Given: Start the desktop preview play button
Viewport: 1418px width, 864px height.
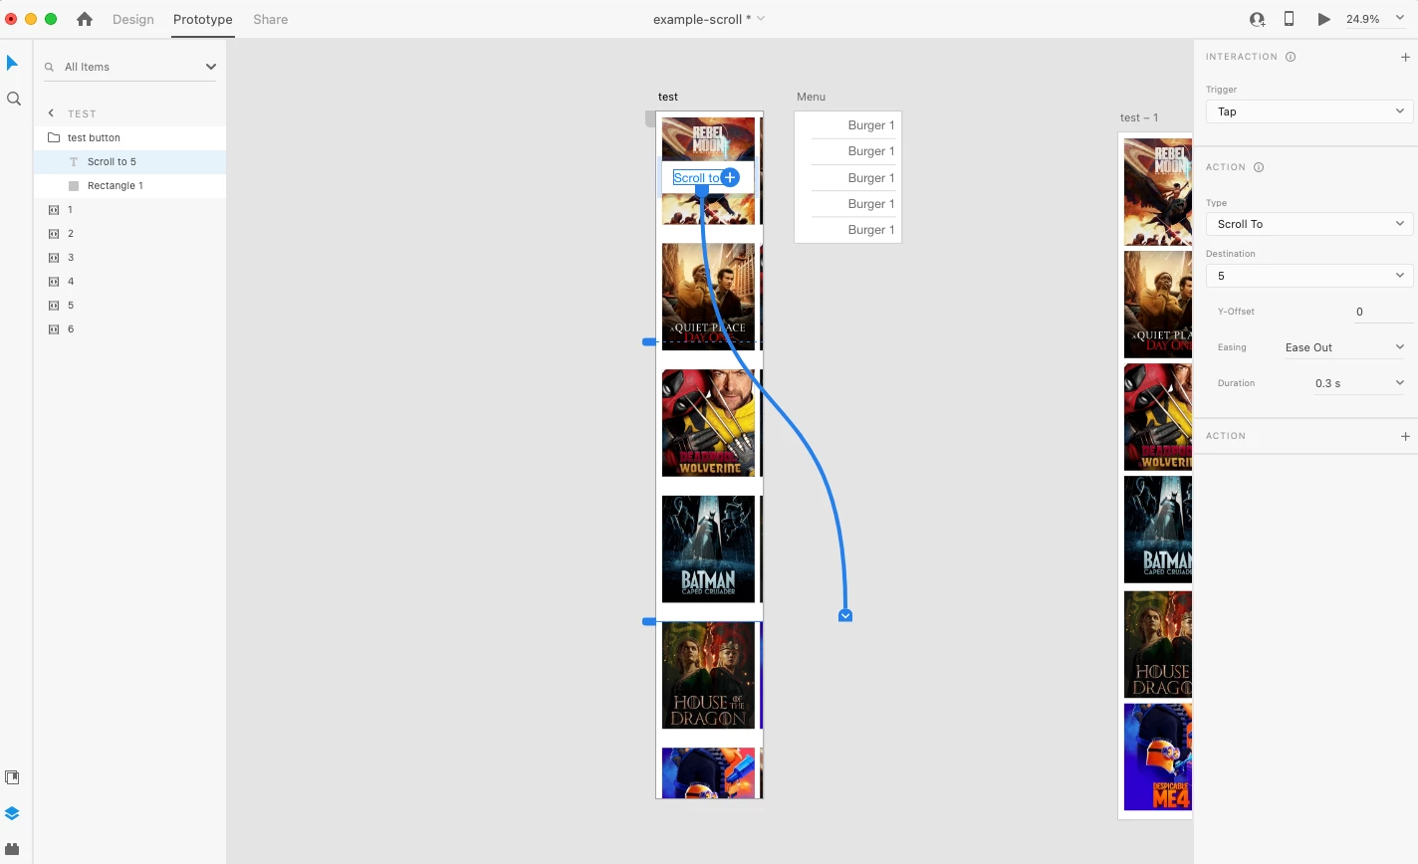Looking at the screenshot, I should (x=1323, y=19).
